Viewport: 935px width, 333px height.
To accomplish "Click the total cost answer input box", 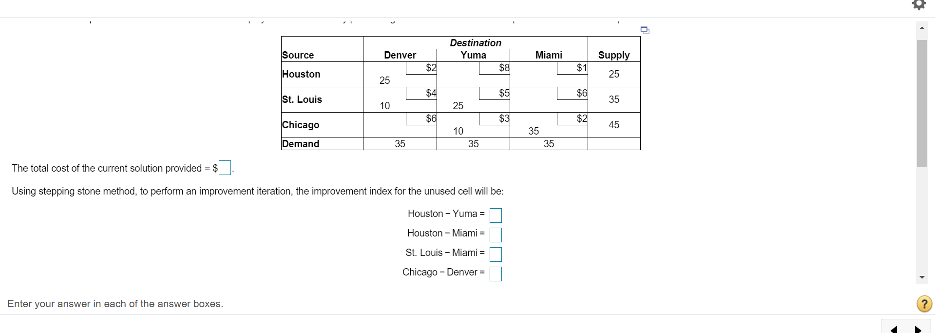I will (224, 168).
